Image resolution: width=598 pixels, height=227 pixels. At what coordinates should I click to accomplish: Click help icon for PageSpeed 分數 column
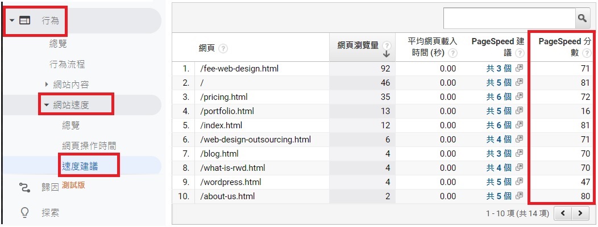tap(585, 53)
